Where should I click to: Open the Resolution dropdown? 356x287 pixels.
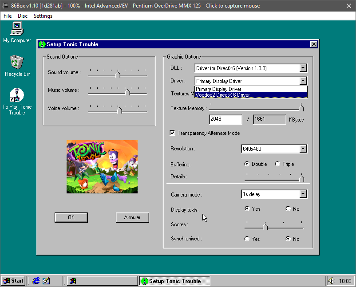(304, 149)
